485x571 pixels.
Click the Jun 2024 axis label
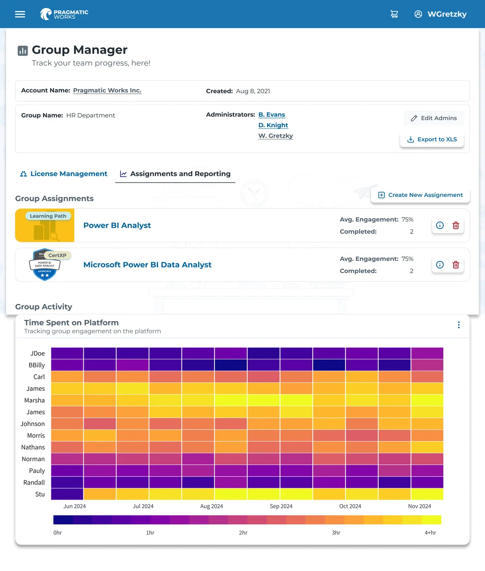[74, 506]
